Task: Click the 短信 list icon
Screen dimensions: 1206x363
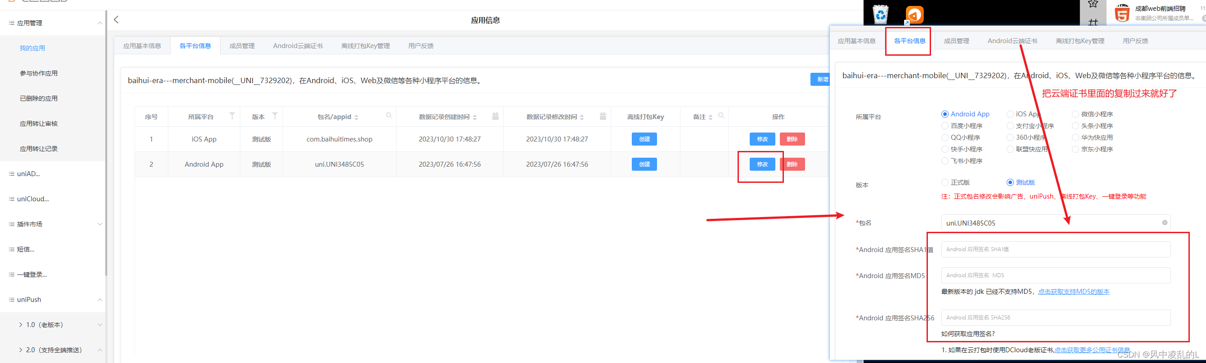Action: (x=12, y=249)
